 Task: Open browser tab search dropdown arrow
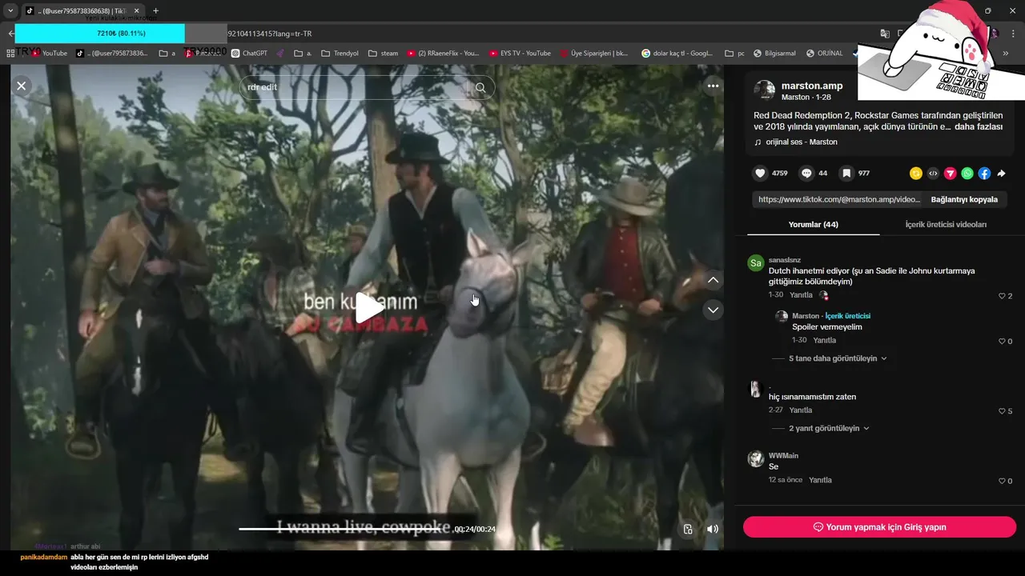(x=10, y=10)
